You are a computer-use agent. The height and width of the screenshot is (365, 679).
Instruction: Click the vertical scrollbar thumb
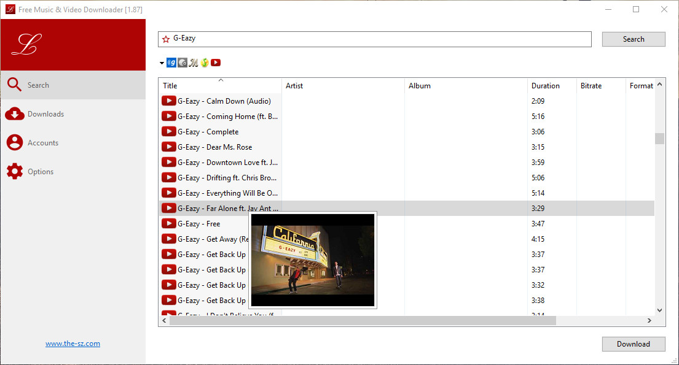click(x=659, y=139)
